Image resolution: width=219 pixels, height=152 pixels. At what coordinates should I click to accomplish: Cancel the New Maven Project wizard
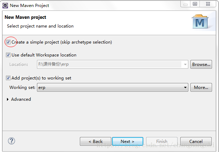(x=196, y=142)
